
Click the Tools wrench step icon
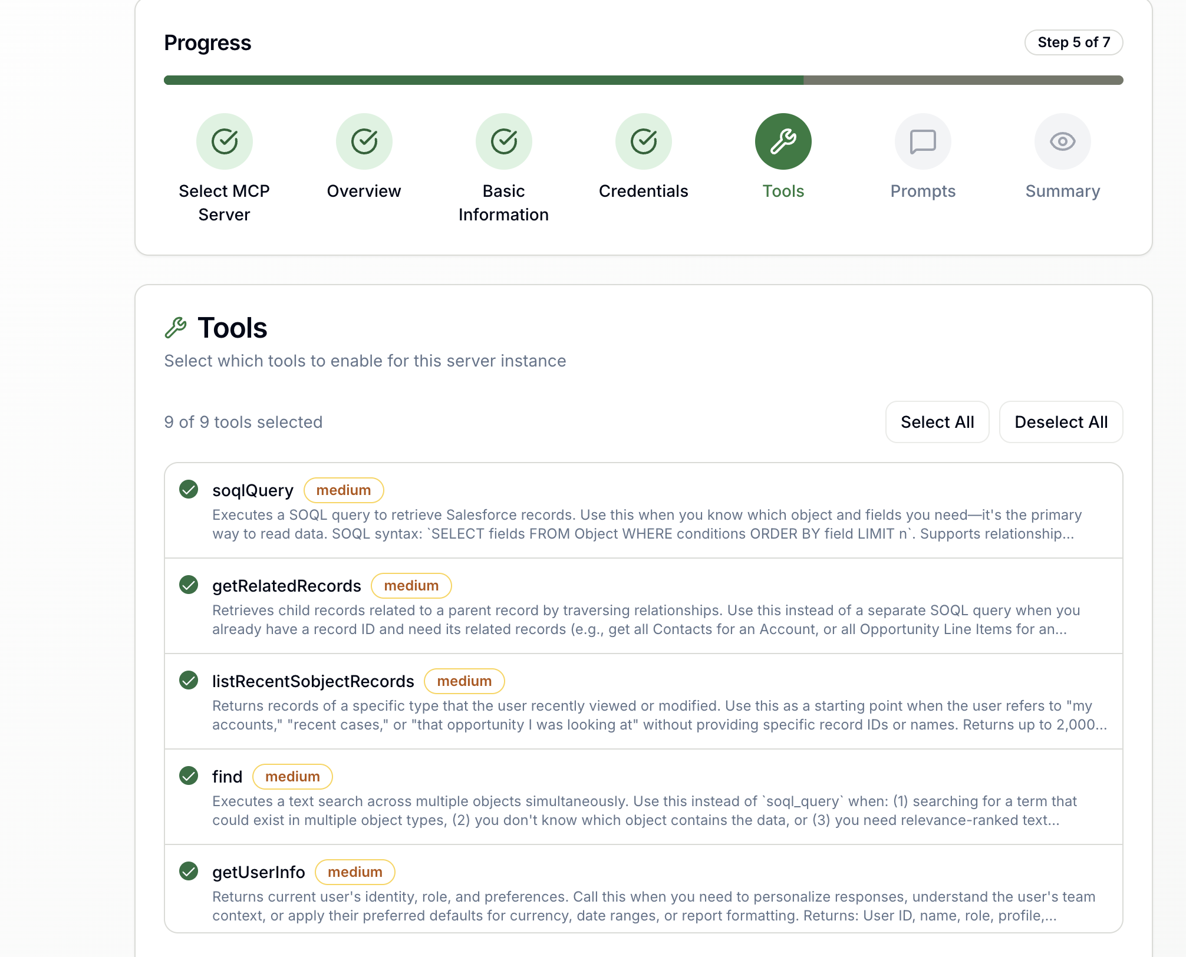click(x=783, y=141)
